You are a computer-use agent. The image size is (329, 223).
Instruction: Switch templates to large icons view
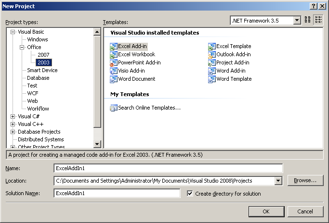click(308, 20)
